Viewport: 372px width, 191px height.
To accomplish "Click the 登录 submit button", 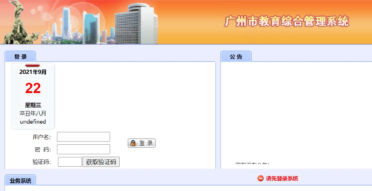I will [142, 143].
